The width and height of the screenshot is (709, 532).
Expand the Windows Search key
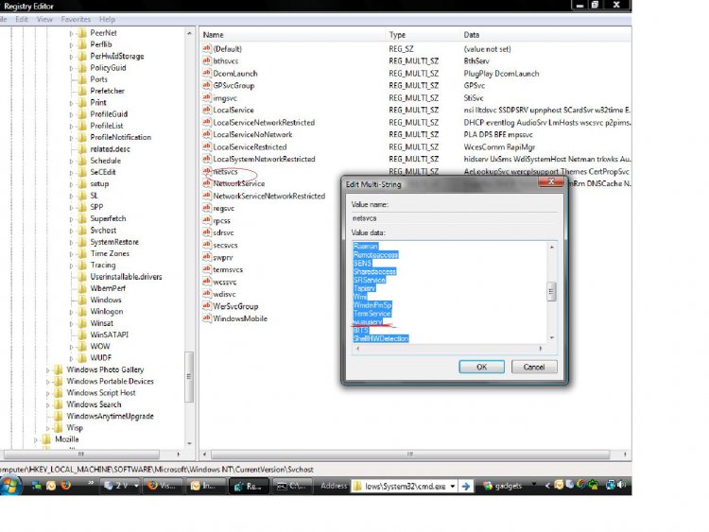coord(47,404)
